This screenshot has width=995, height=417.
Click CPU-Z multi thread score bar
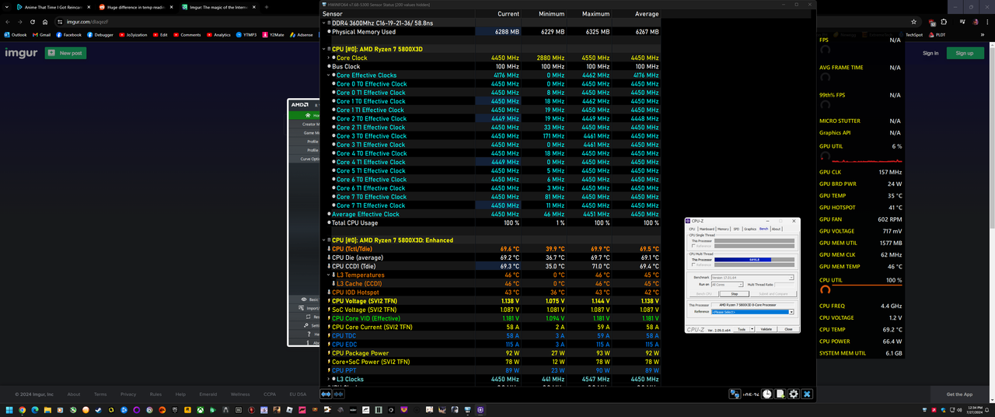click(754, 260)
